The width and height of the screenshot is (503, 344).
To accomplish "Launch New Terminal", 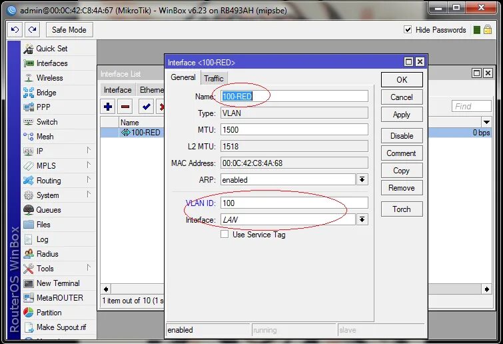I will pyautogui.click(x=59, y=283).
